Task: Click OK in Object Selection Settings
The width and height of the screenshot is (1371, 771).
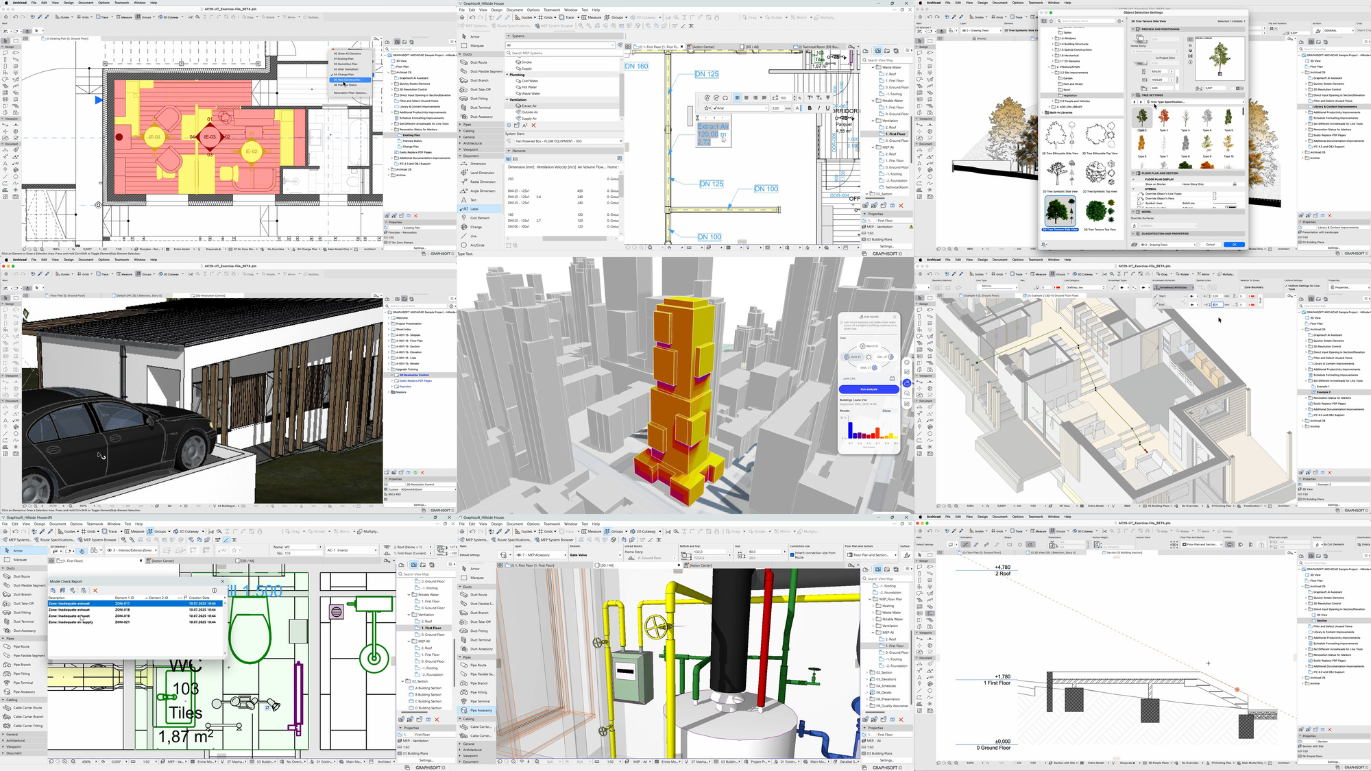Action: [1233, 244]
